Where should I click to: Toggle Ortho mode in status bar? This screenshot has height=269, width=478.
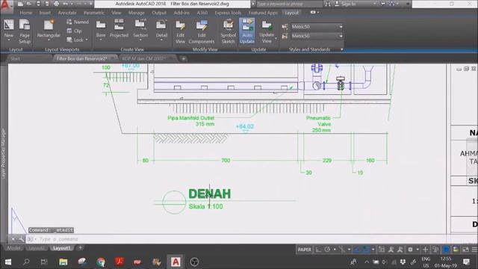[318, 250]
